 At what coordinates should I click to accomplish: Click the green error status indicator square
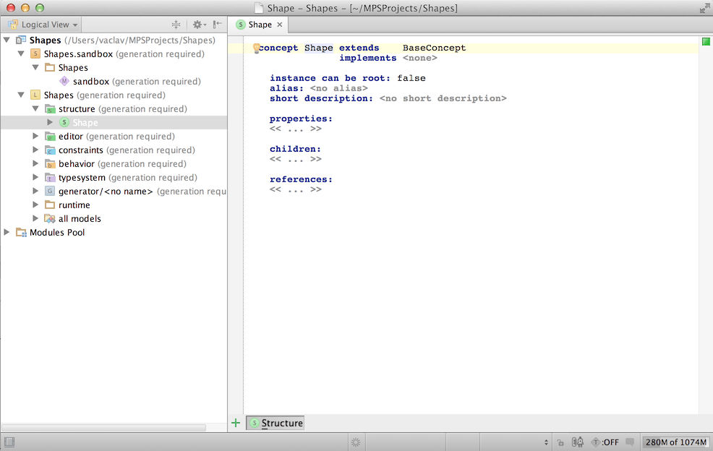(706, 42)
